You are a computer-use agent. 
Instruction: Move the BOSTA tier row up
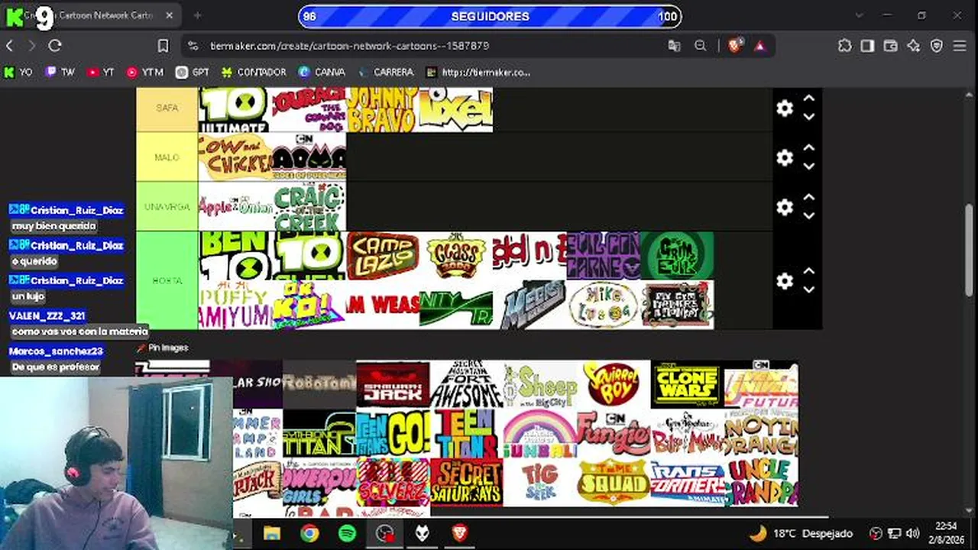point(809,271)
